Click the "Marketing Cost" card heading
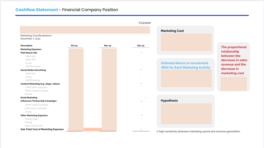Image resolution: width=264 pixels, height=148 pixels. pyautogui.click(x=172, y=31)
